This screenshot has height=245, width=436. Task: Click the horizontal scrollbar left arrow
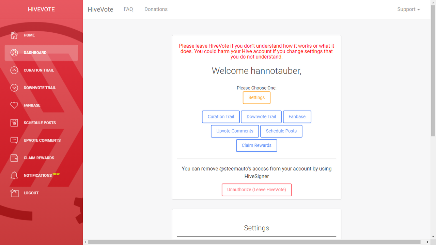(85, 242)
